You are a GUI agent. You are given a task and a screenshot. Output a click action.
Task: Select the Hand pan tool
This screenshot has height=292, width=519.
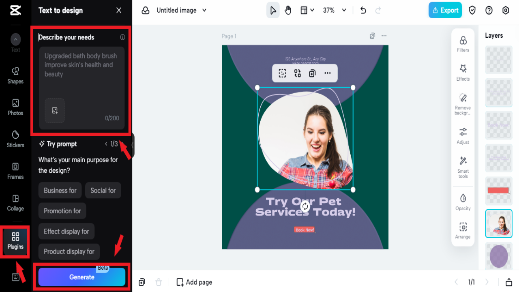pos(288,10)
